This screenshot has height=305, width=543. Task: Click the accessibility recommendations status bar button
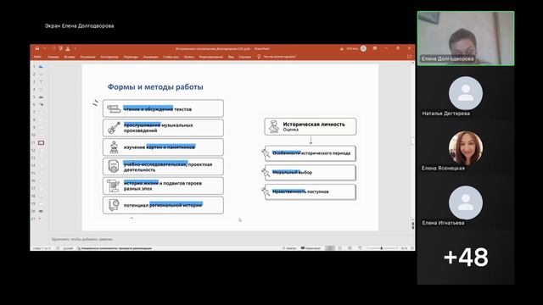(x=115, y=248)
